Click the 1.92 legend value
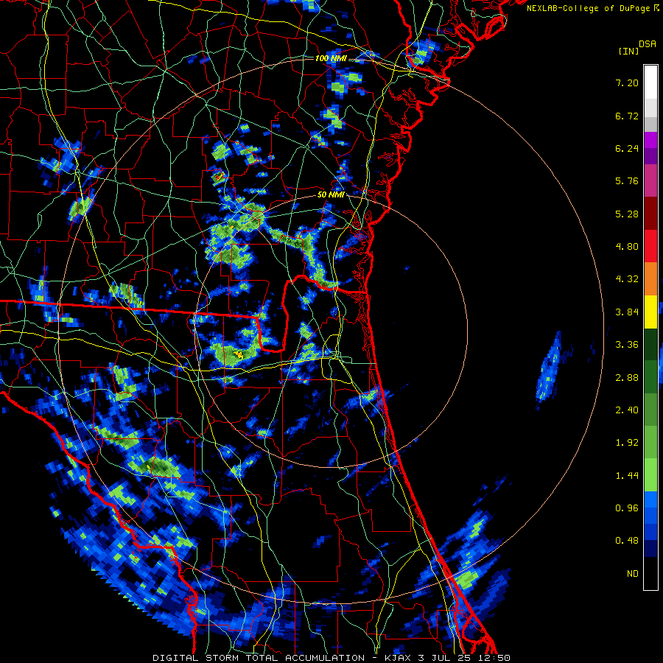Viewport: 663px width, 663px height. tap(627, 443)
